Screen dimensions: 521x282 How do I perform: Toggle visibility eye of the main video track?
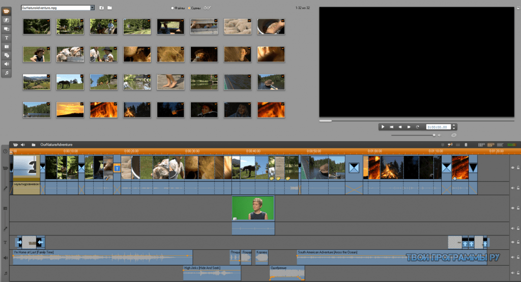point(513,167)
